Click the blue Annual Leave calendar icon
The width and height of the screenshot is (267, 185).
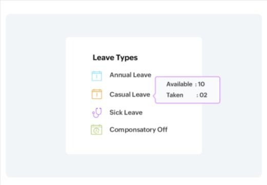tap(97, 76)
